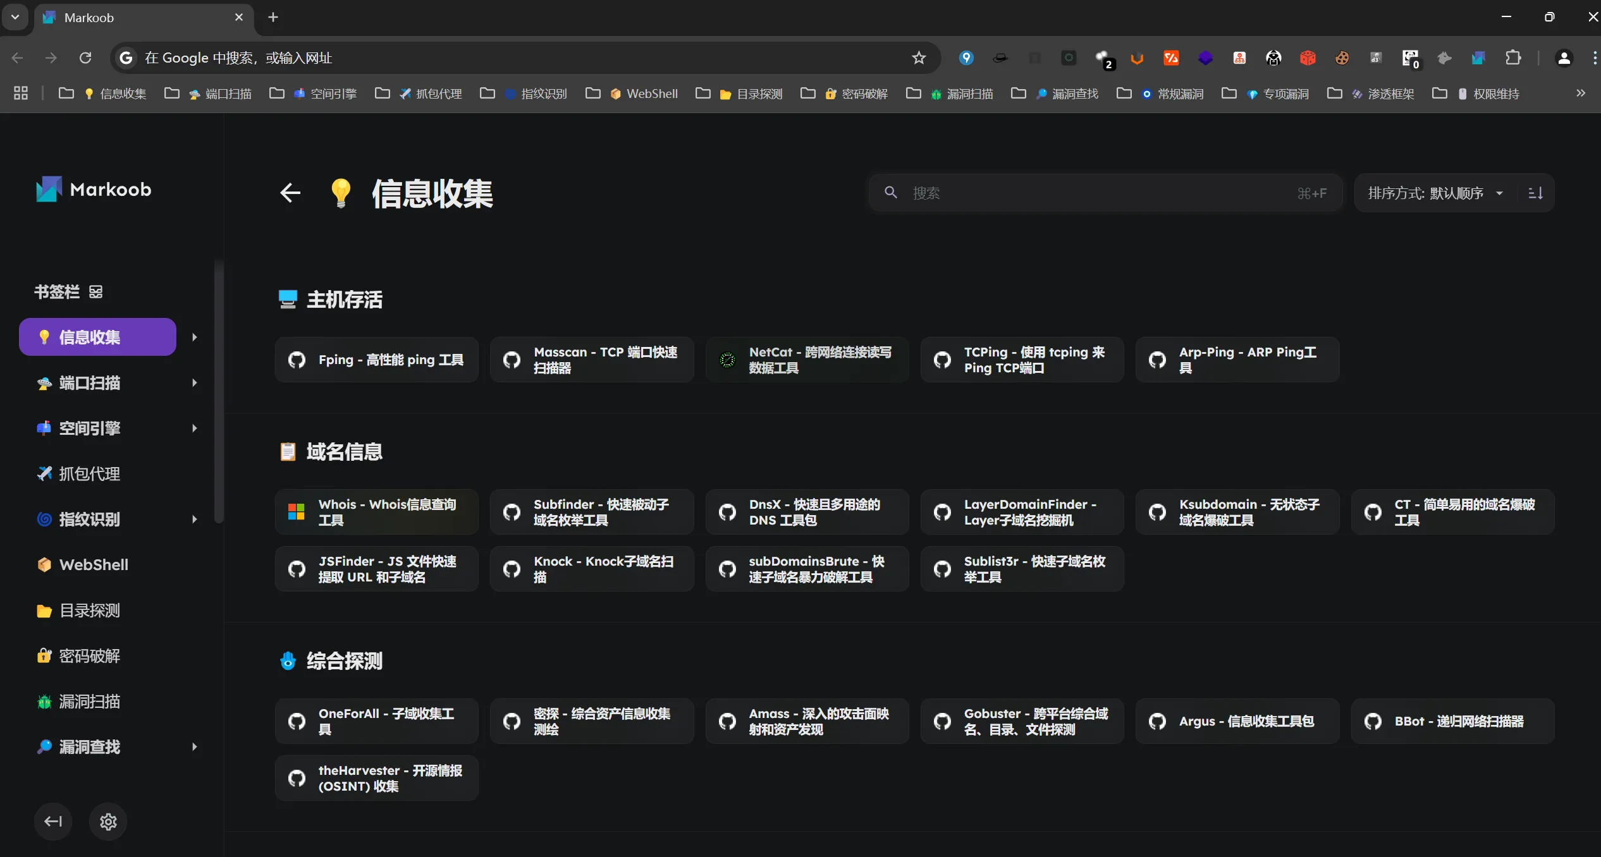This screenshot has width=1601, height=857.
Task: Open the Amass attack surface card
Action: (x=807, y=721)
